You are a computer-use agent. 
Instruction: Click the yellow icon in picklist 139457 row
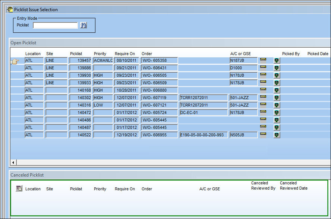[263, 60]
